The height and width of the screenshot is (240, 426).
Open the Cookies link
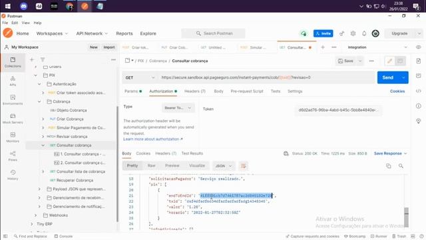(x=397, y=91)
